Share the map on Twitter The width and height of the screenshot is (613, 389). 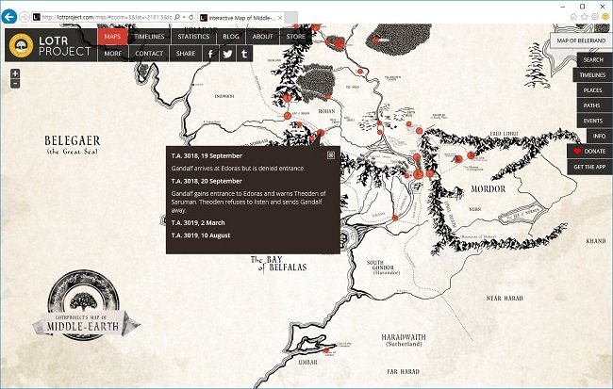[x=227, y=54]
